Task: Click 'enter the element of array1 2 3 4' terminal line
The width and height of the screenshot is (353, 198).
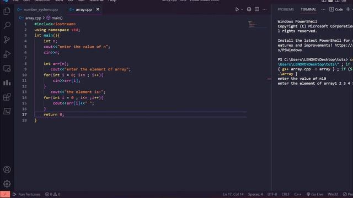Action: pos(315,84)
